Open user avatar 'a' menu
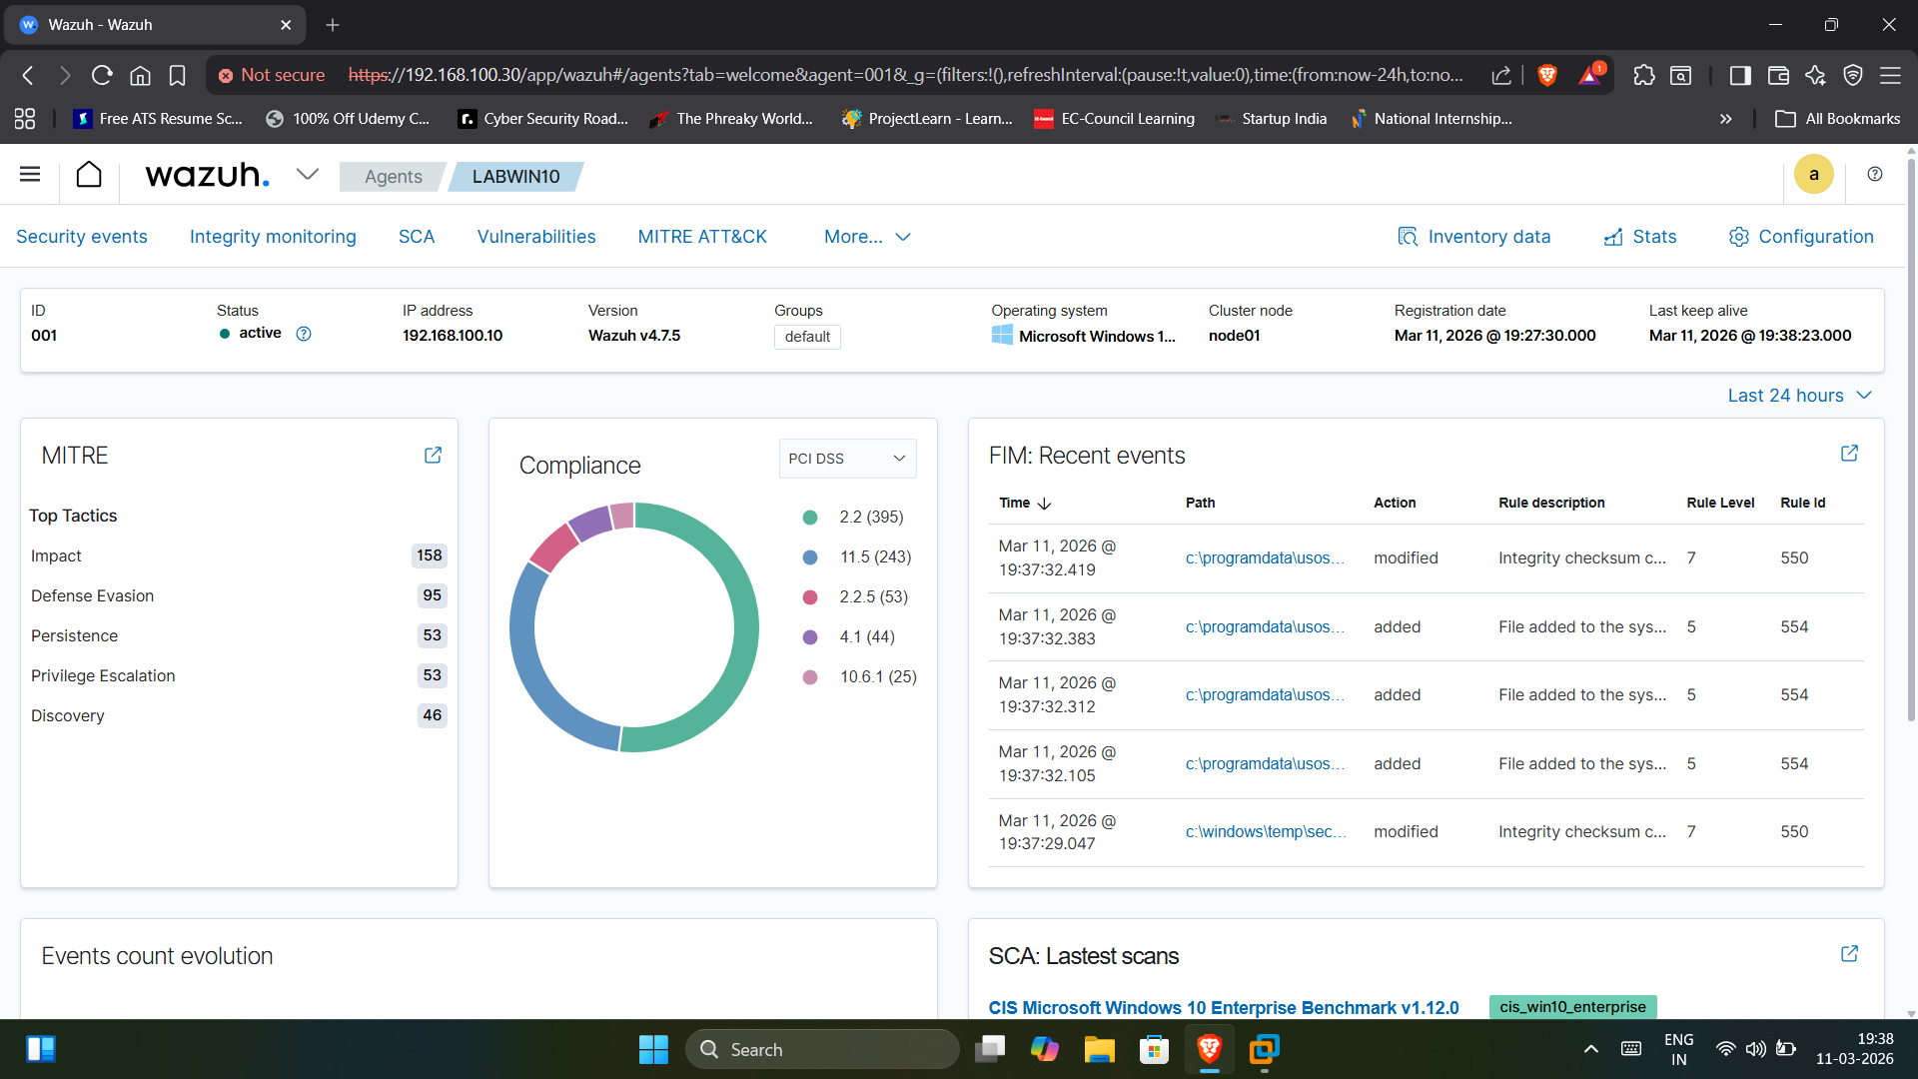This screenshot has width=1918, height=1079. 1813,175
